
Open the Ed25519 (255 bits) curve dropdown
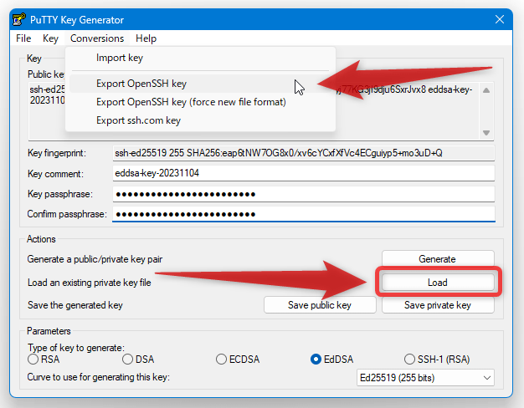425,378
